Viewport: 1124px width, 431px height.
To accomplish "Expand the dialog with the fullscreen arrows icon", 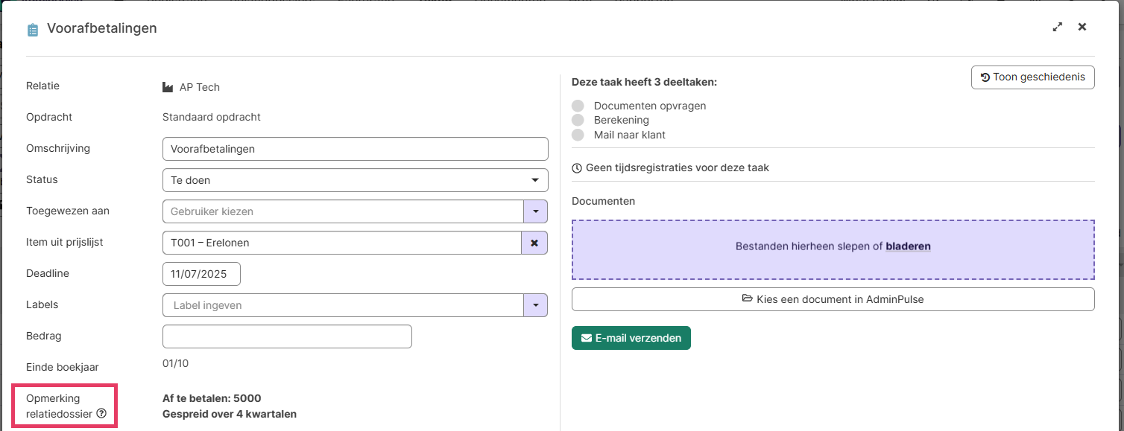I will 1057,27.
